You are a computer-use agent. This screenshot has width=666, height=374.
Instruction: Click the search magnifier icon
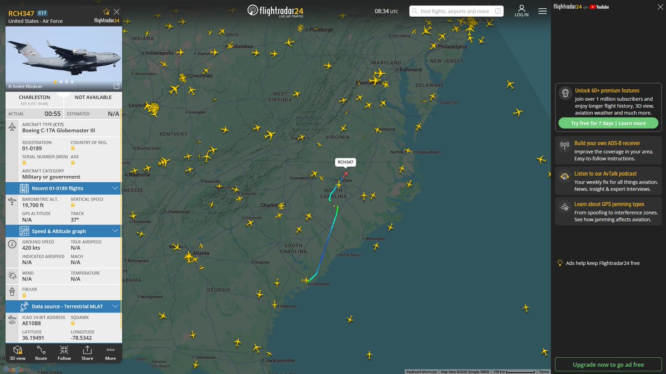pos(414,11)
